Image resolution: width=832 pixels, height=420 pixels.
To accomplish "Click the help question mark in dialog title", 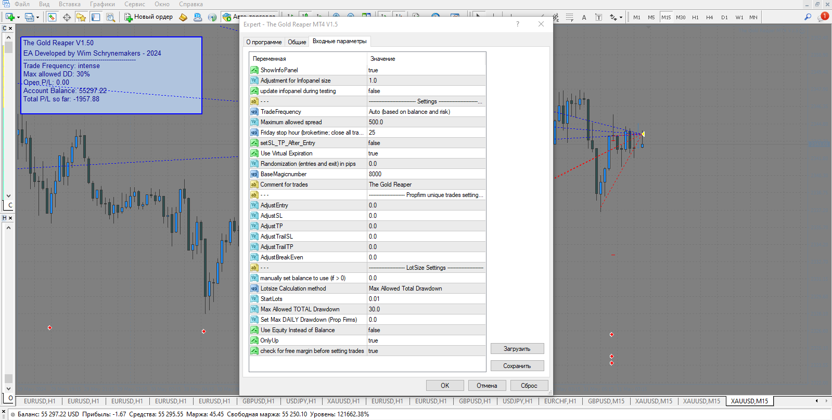I will (x=517, y=24).
